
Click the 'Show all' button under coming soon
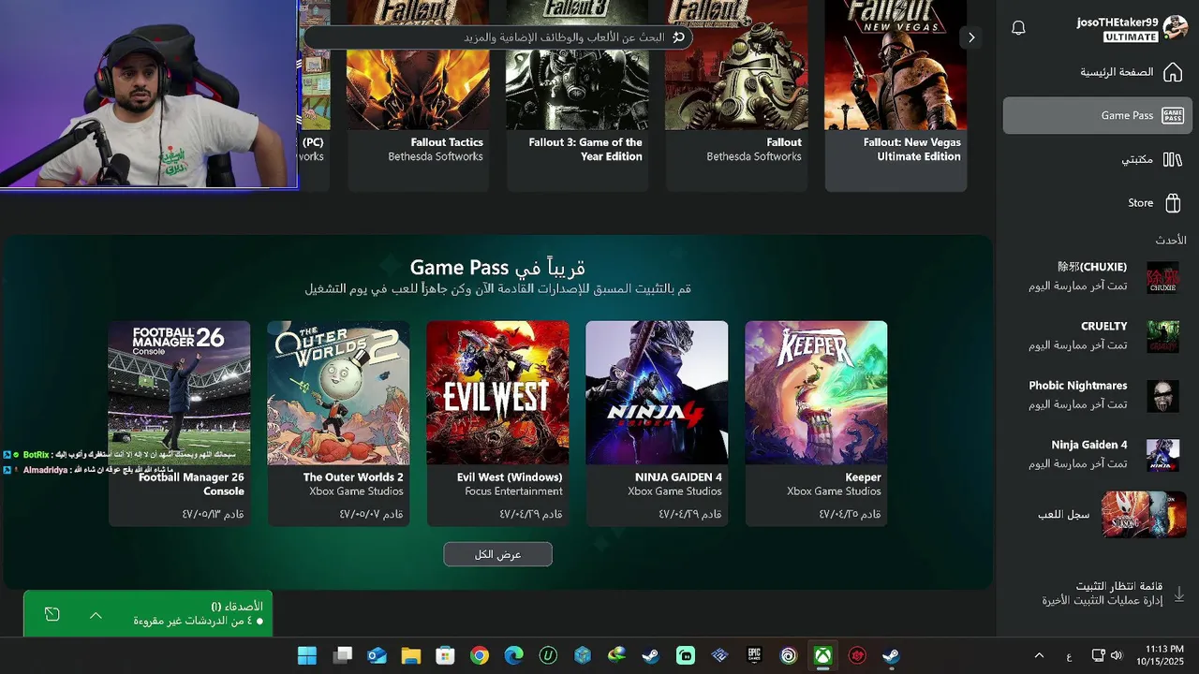click(497, 554)
